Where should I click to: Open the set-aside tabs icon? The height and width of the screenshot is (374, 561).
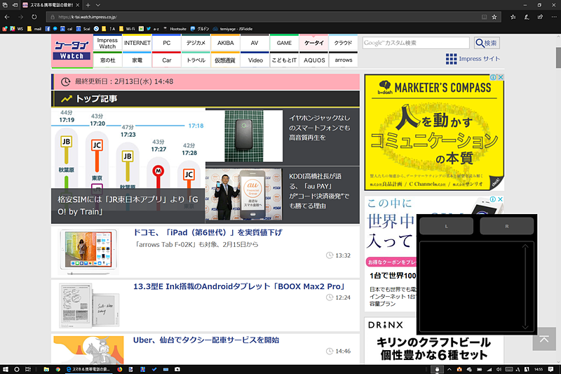click(x=5, y=5)
